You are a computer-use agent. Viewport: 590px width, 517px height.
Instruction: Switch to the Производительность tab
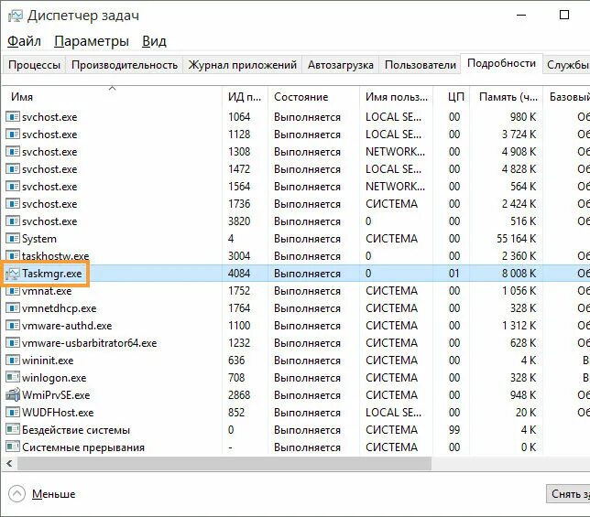click(125, 65)
